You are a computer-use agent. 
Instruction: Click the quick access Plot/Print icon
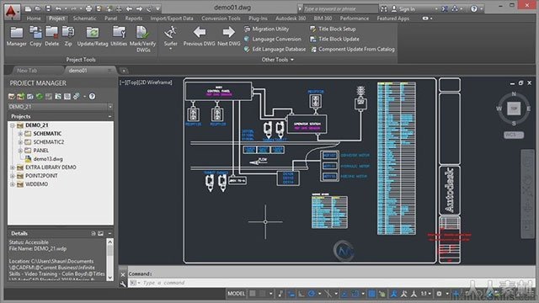tap(88, 8)
